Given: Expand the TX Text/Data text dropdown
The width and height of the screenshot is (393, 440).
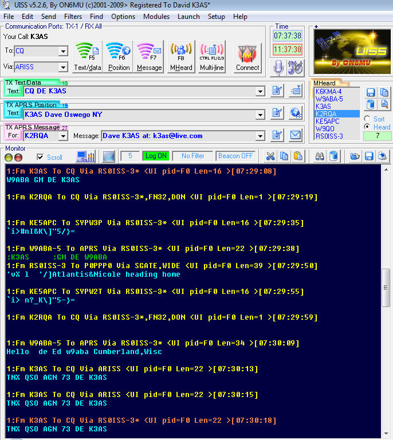Looking at the screenshot, I should [260, 91].
